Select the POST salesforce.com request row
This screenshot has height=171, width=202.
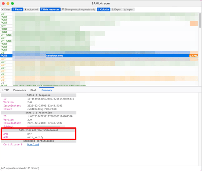point(99,56)
